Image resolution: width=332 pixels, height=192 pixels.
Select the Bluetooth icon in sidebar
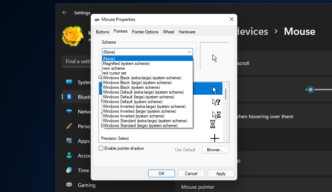[69, 97]
